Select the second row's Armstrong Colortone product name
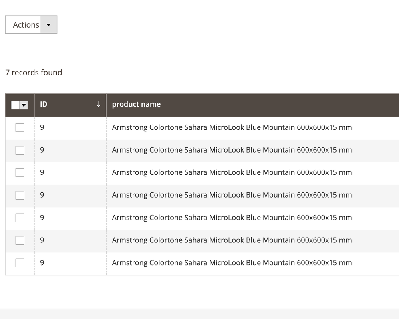The image size is (399, 319). tap(232, 150)
